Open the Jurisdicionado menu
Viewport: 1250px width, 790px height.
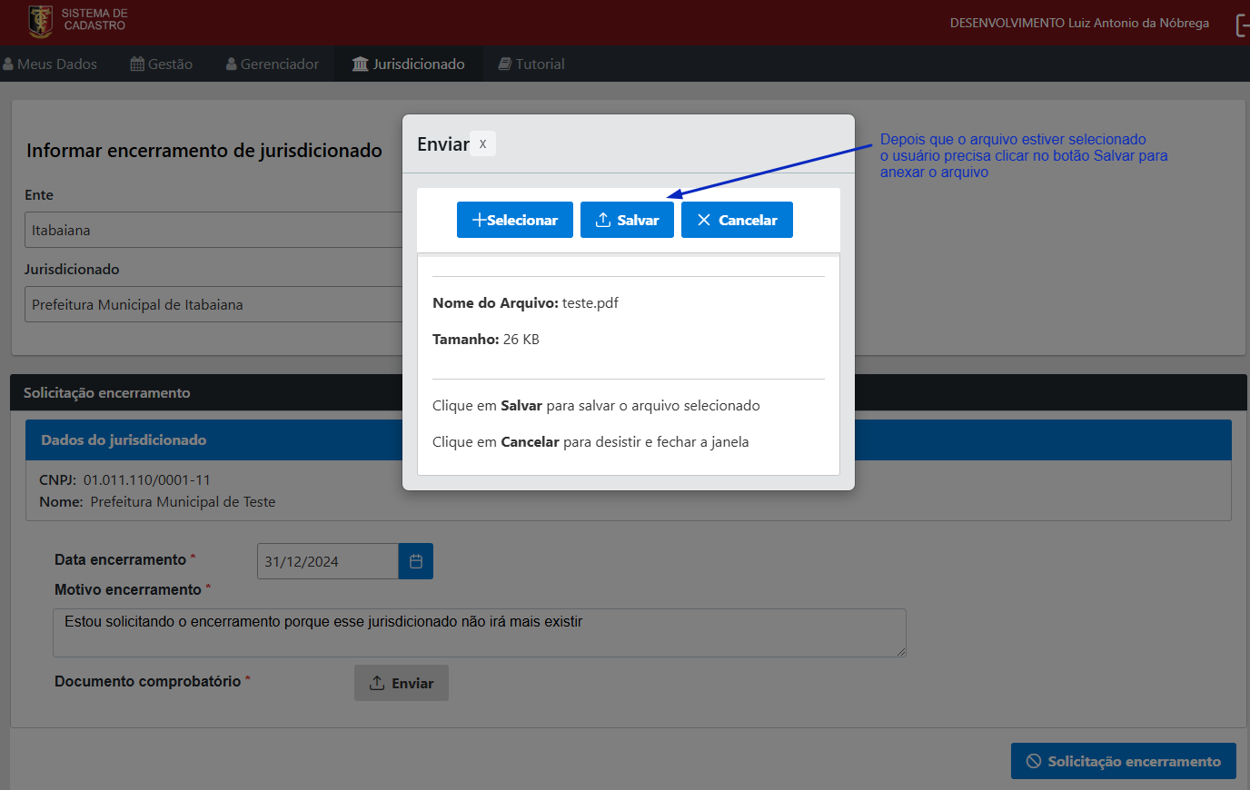pos(409,64)
